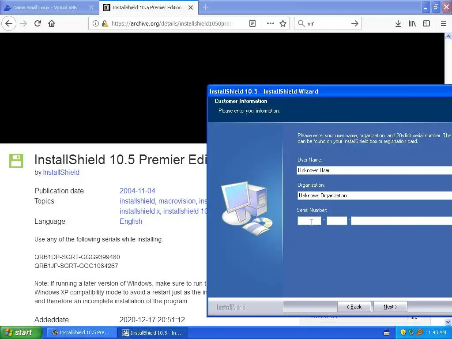Click the network connection tray icon

point(411,332)
